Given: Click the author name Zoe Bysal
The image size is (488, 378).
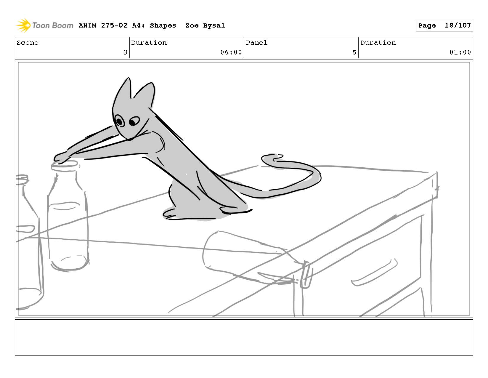Looking at the screenshot, I should [205, 25].
